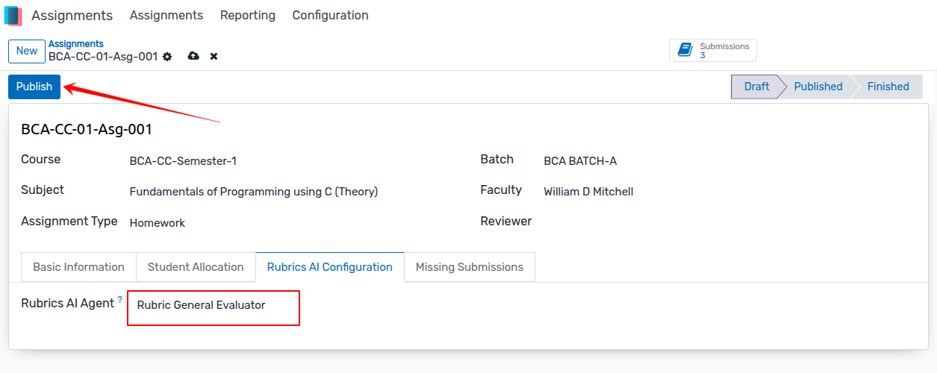Open Submissions 3 stat button
The image size is (937, 373).
click(713, 50)
